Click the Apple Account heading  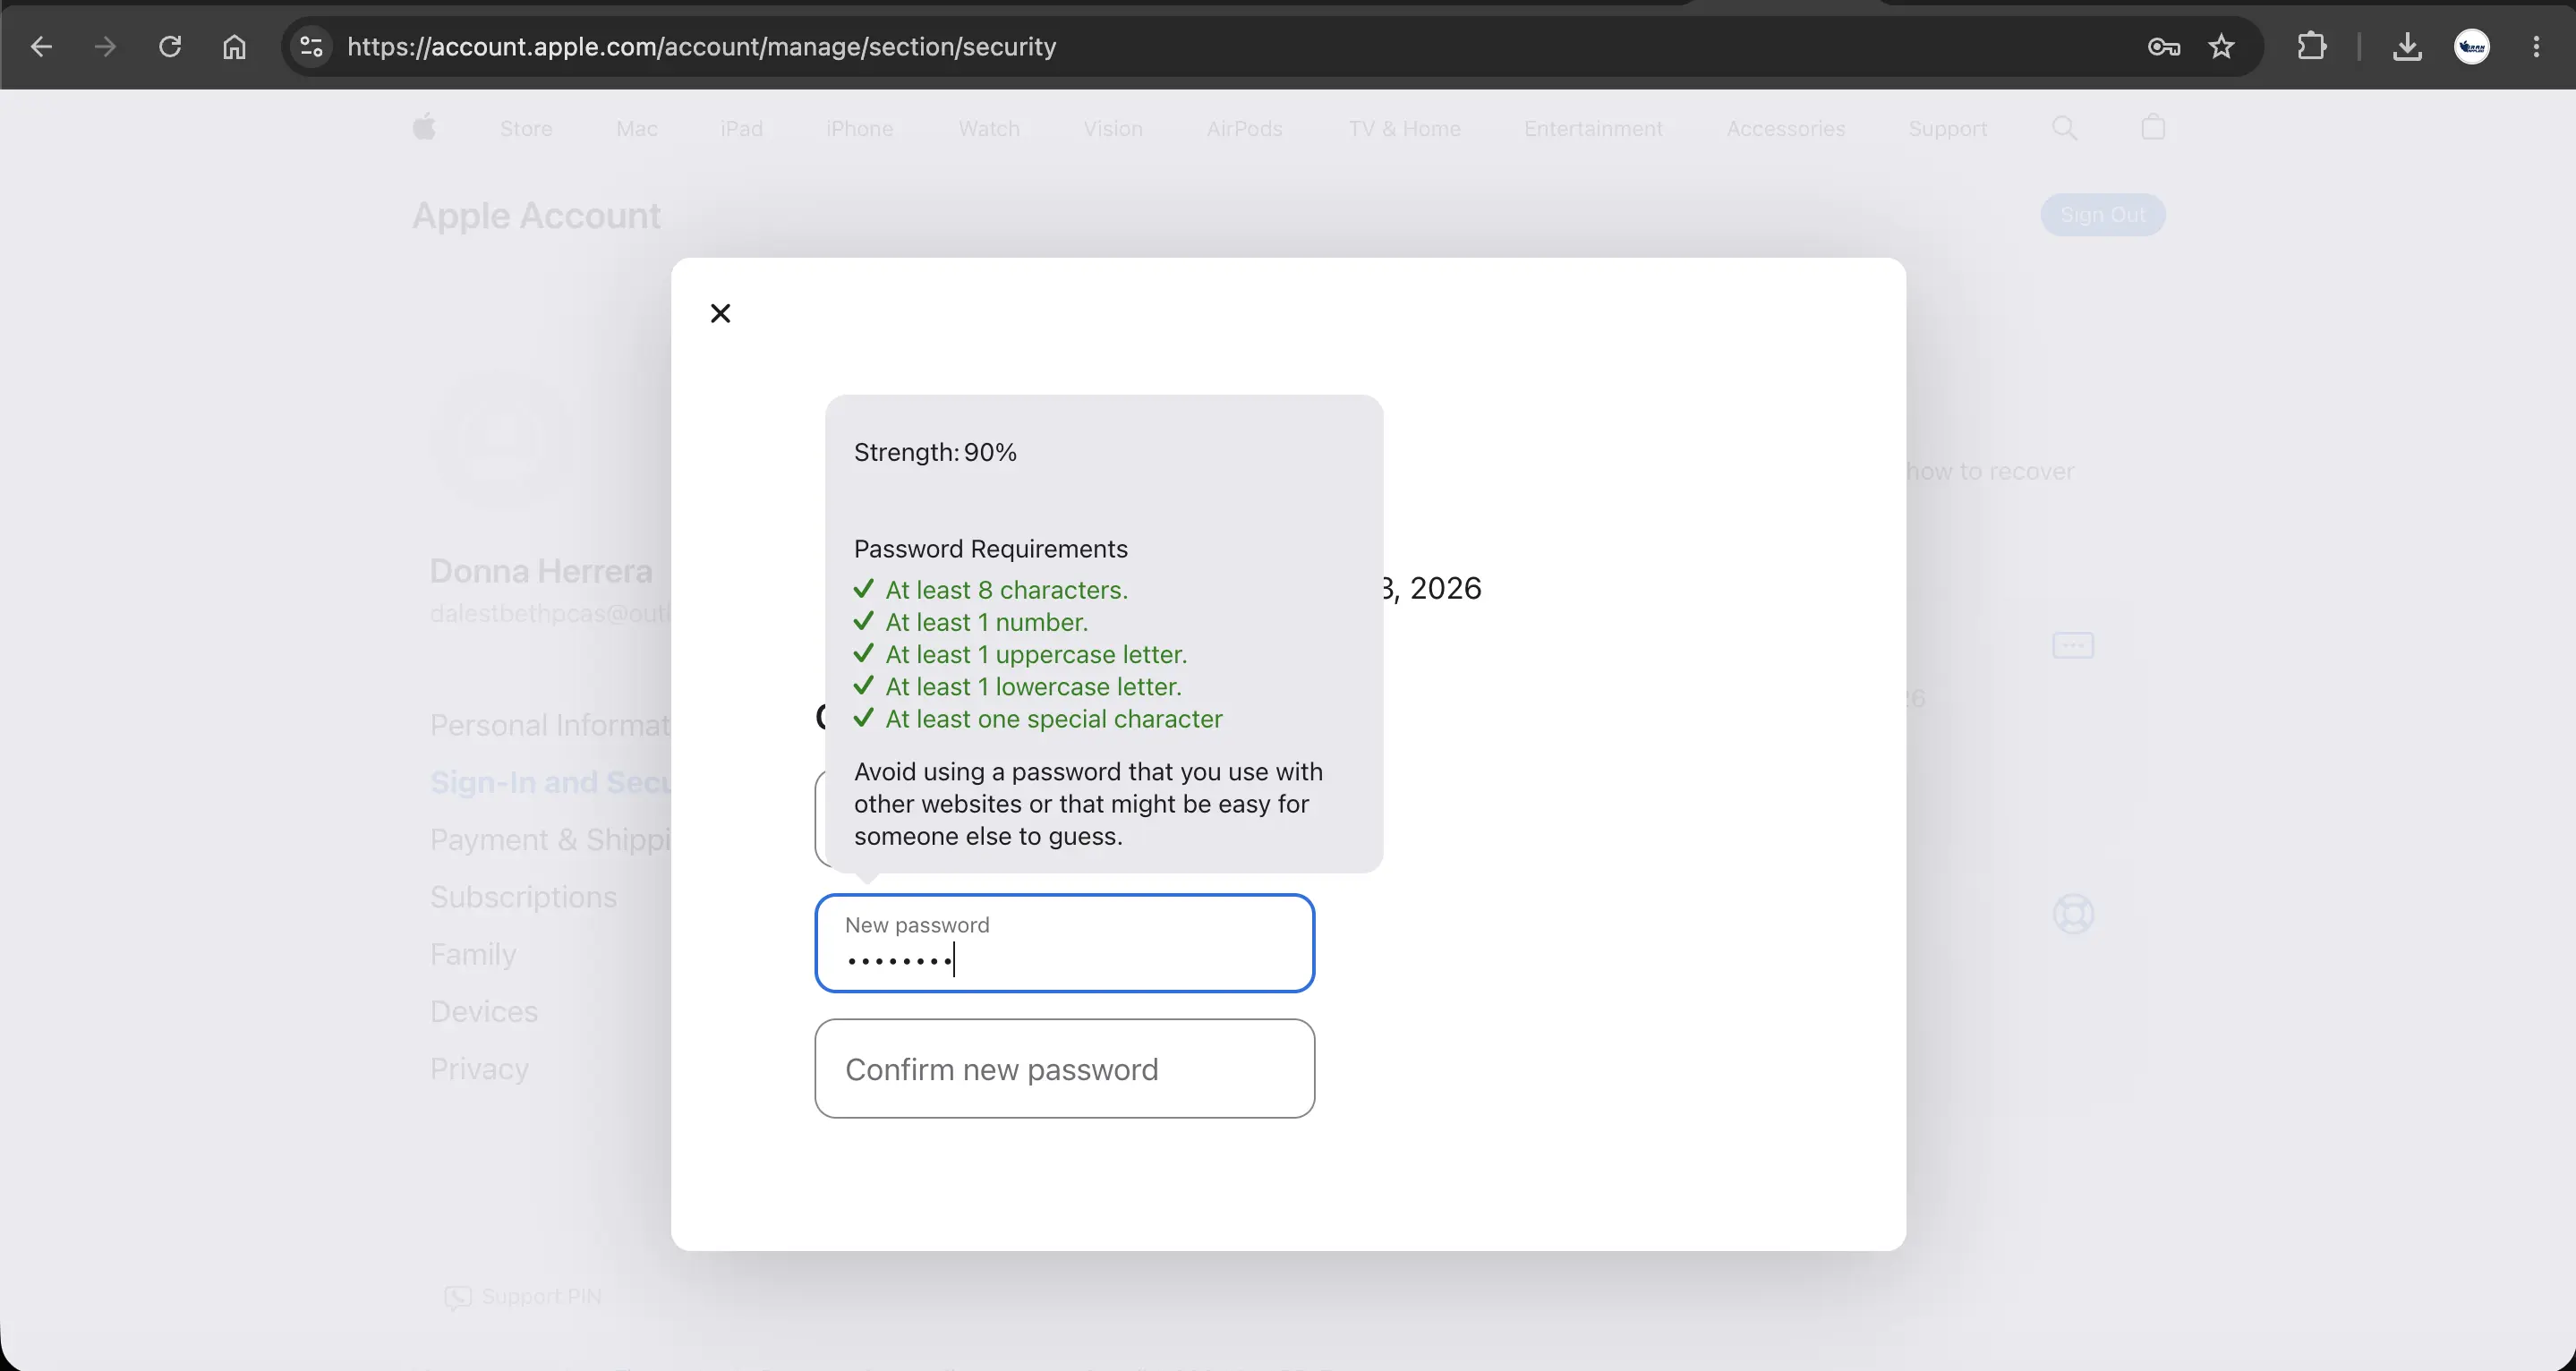pos(536,215)
